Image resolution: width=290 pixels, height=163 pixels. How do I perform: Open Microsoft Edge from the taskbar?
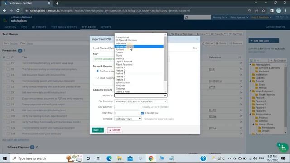(109, 158)
